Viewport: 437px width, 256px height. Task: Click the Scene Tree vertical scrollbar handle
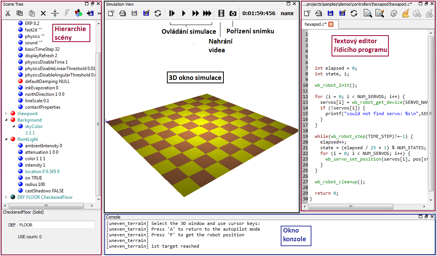[x=98, y=124]
